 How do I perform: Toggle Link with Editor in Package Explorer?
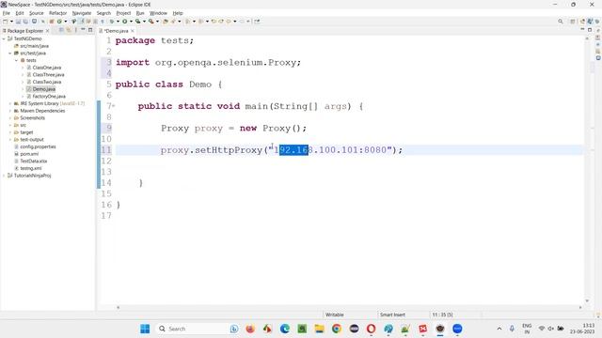69,30
